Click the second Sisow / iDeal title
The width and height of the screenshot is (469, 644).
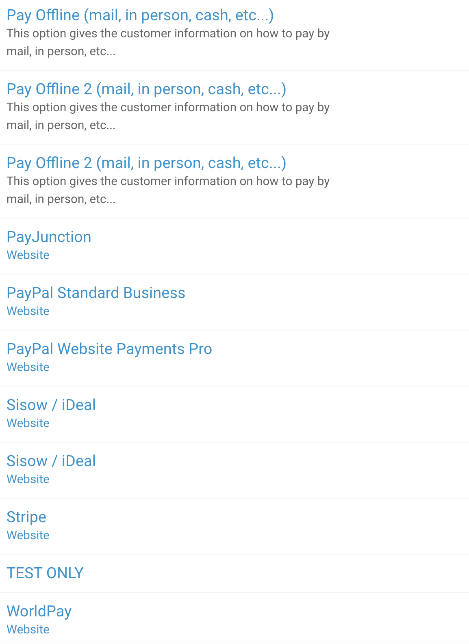pyautogui.click(x=51, y=461)
